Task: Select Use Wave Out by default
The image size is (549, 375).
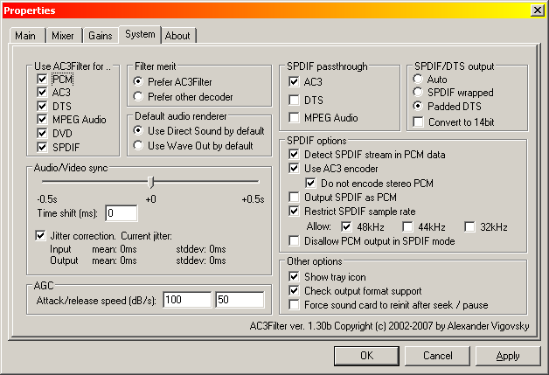Action: pos(138,145)
